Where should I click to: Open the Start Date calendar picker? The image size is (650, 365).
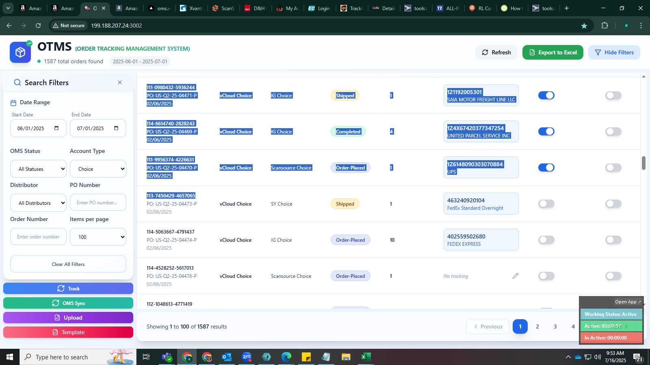point(56,128)
